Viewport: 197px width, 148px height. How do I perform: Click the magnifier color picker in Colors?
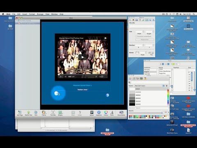tap(129, 82)
